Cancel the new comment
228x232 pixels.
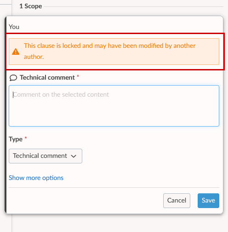(x=177, y=201)
